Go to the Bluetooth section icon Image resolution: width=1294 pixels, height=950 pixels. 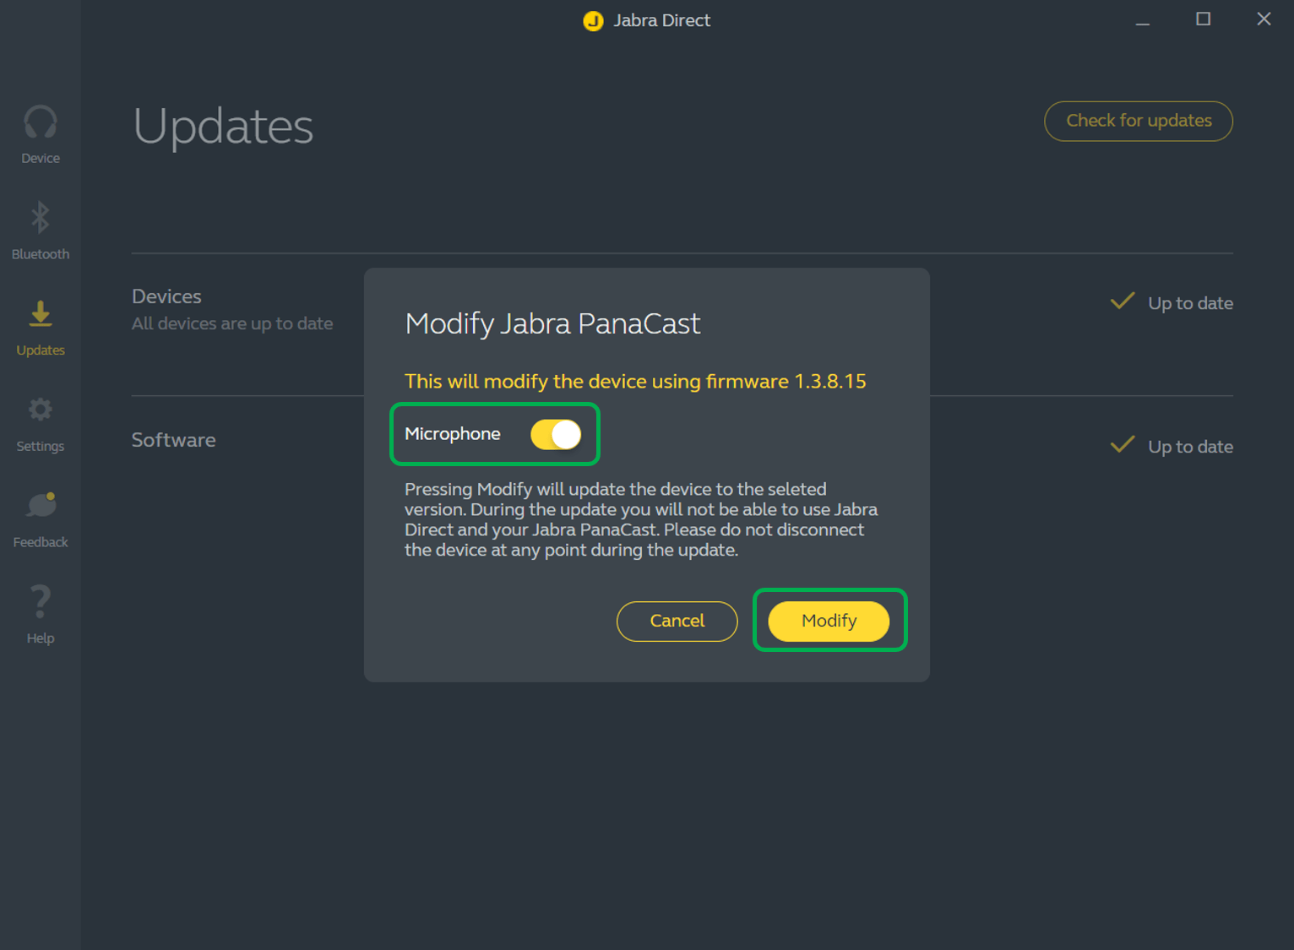coord(41,218)
